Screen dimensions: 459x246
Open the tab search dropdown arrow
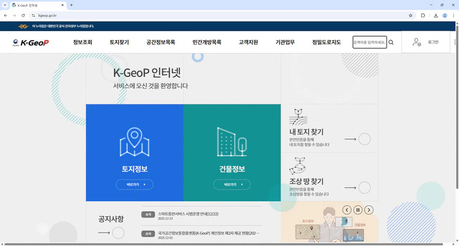coord(5,5)
